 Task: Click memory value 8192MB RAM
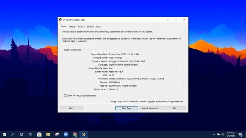tap(115, 82)
